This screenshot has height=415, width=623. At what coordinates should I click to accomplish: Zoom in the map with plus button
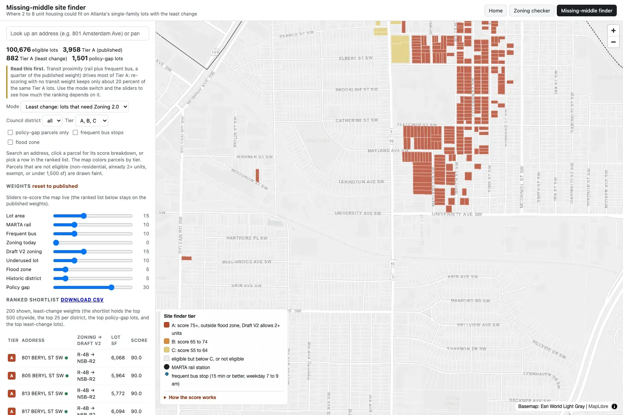613,30
